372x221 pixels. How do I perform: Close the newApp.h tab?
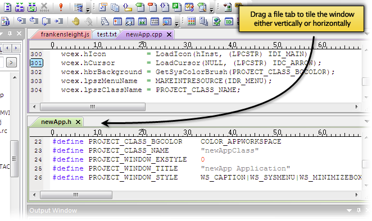78,122
